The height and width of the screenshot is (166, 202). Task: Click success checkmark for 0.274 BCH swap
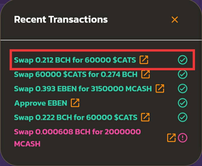tap(183, 74)
